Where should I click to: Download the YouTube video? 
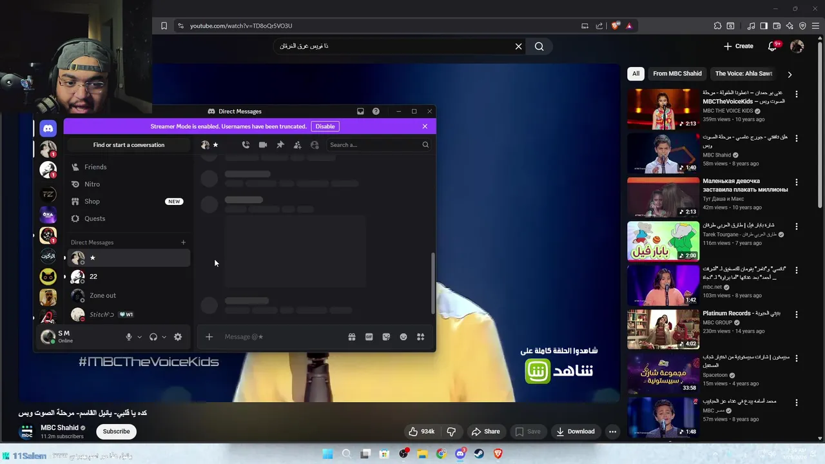[x=576, y=432]
